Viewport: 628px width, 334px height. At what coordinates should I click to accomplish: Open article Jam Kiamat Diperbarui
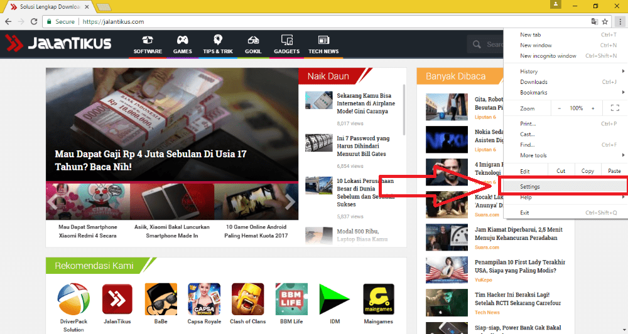[x=519, y=234]
